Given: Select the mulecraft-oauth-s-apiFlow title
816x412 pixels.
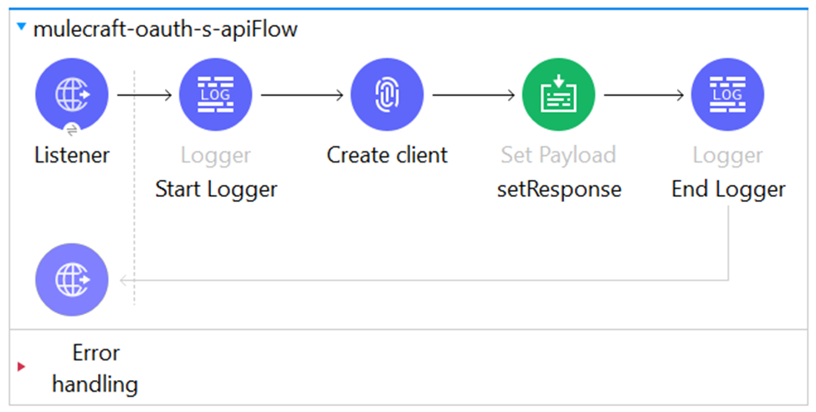Looking at the screenshot, I should tap(165, 30).
